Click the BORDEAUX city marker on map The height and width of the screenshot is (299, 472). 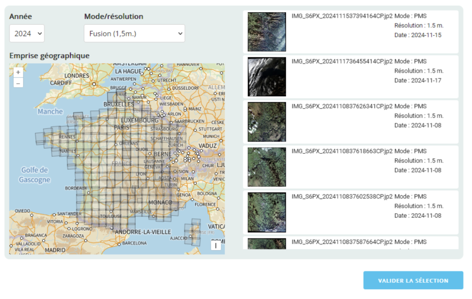tap(89, 193)
